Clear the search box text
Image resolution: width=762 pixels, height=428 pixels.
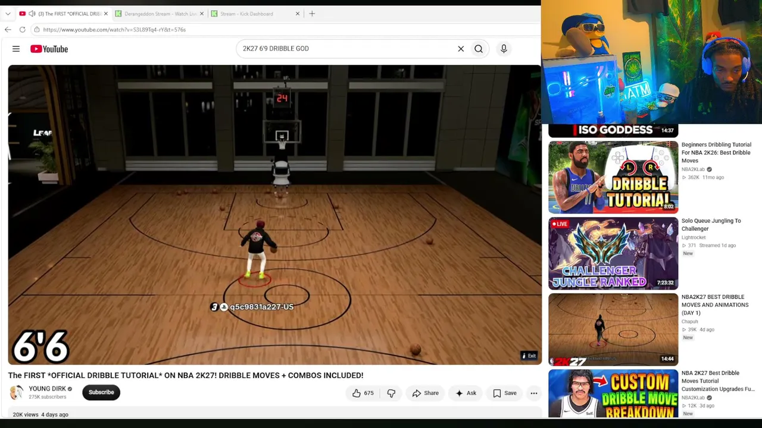(461, 49)
